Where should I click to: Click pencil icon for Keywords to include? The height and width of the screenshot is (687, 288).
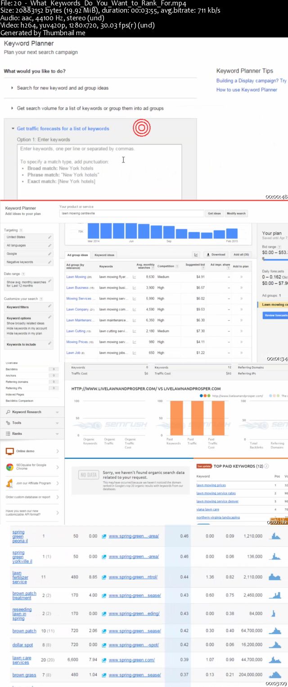50,344
